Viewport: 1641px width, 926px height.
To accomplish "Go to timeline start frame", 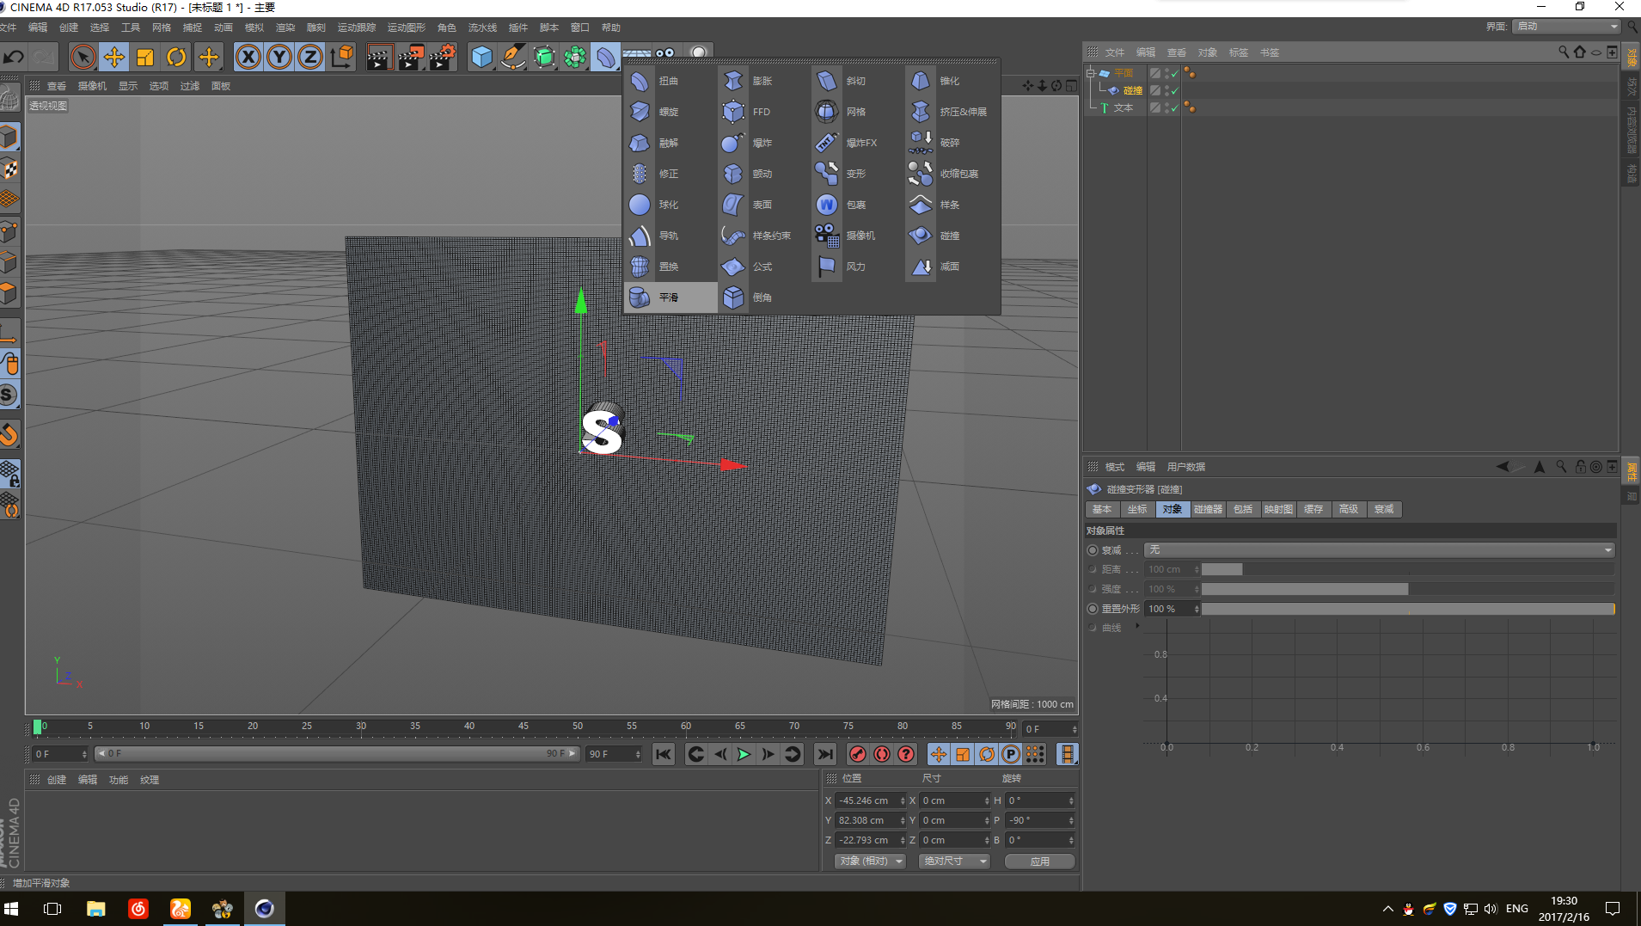I will click(664, 754).
